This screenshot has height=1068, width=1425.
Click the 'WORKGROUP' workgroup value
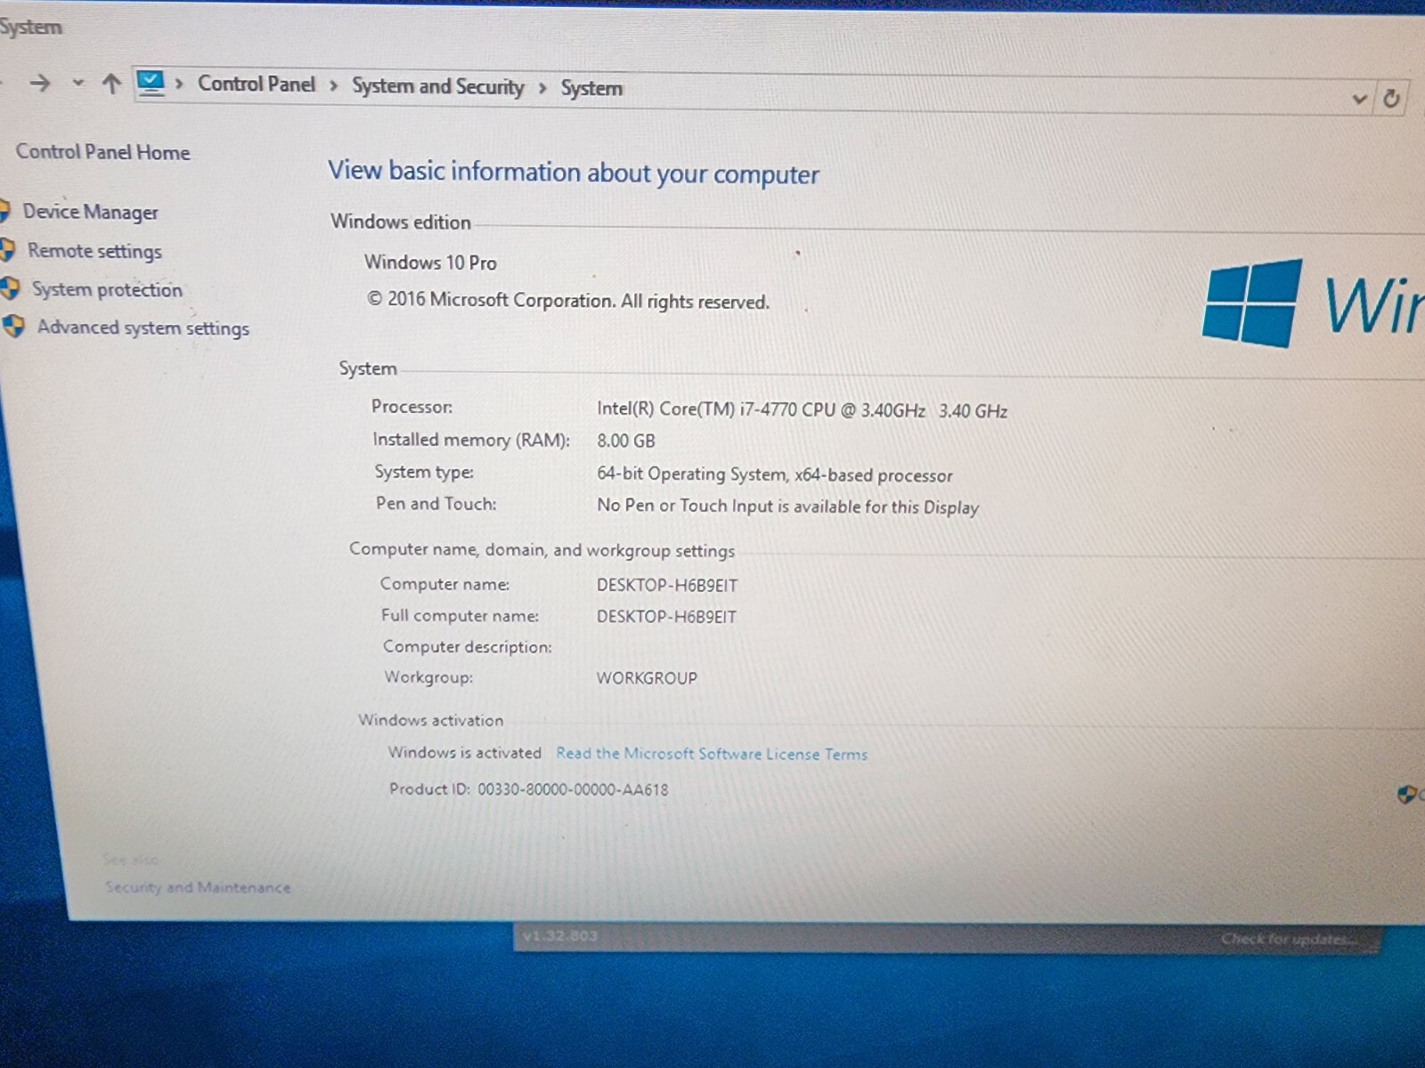(x=647, y=678)
